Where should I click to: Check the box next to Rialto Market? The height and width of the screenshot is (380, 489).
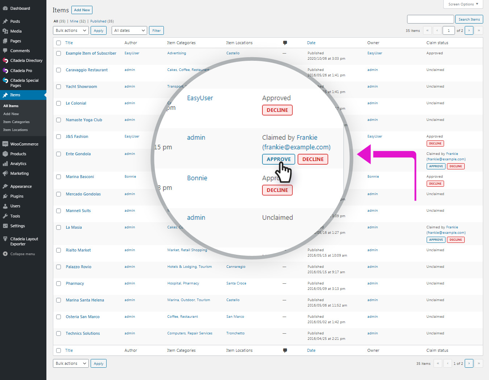point(58,250)
